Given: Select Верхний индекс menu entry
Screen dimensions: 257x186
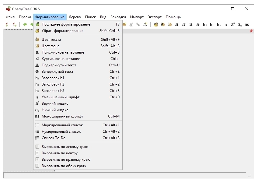Looking at the screenshot, I should point(78,104).
